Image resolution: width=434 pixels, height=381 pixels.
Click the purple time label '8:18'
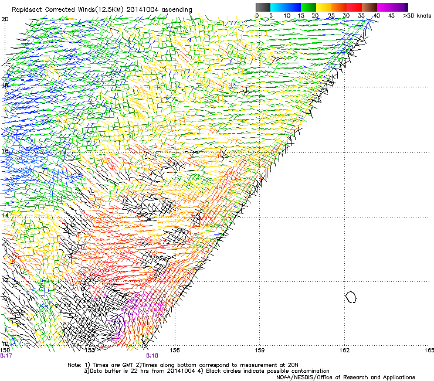[x=152, y=356]
